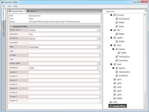Select the Tariffs tree item
149x112 pixels.
pyautogui.click(x=115, y=102)
